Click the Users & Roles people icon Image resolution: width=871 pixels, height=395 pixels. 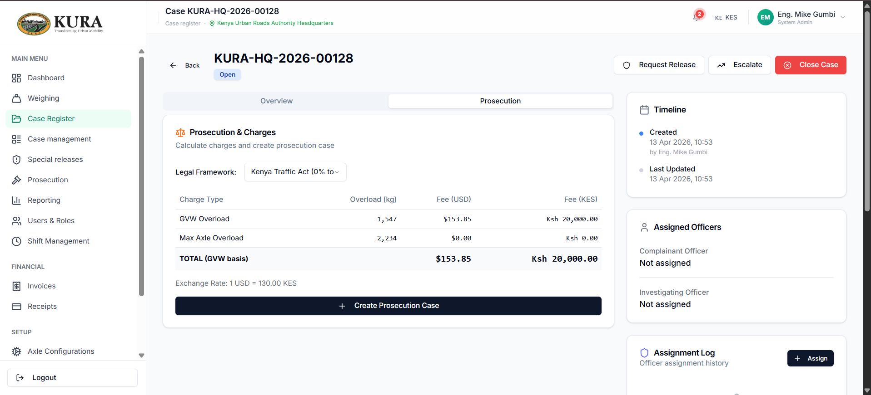(x=16, y=221)
